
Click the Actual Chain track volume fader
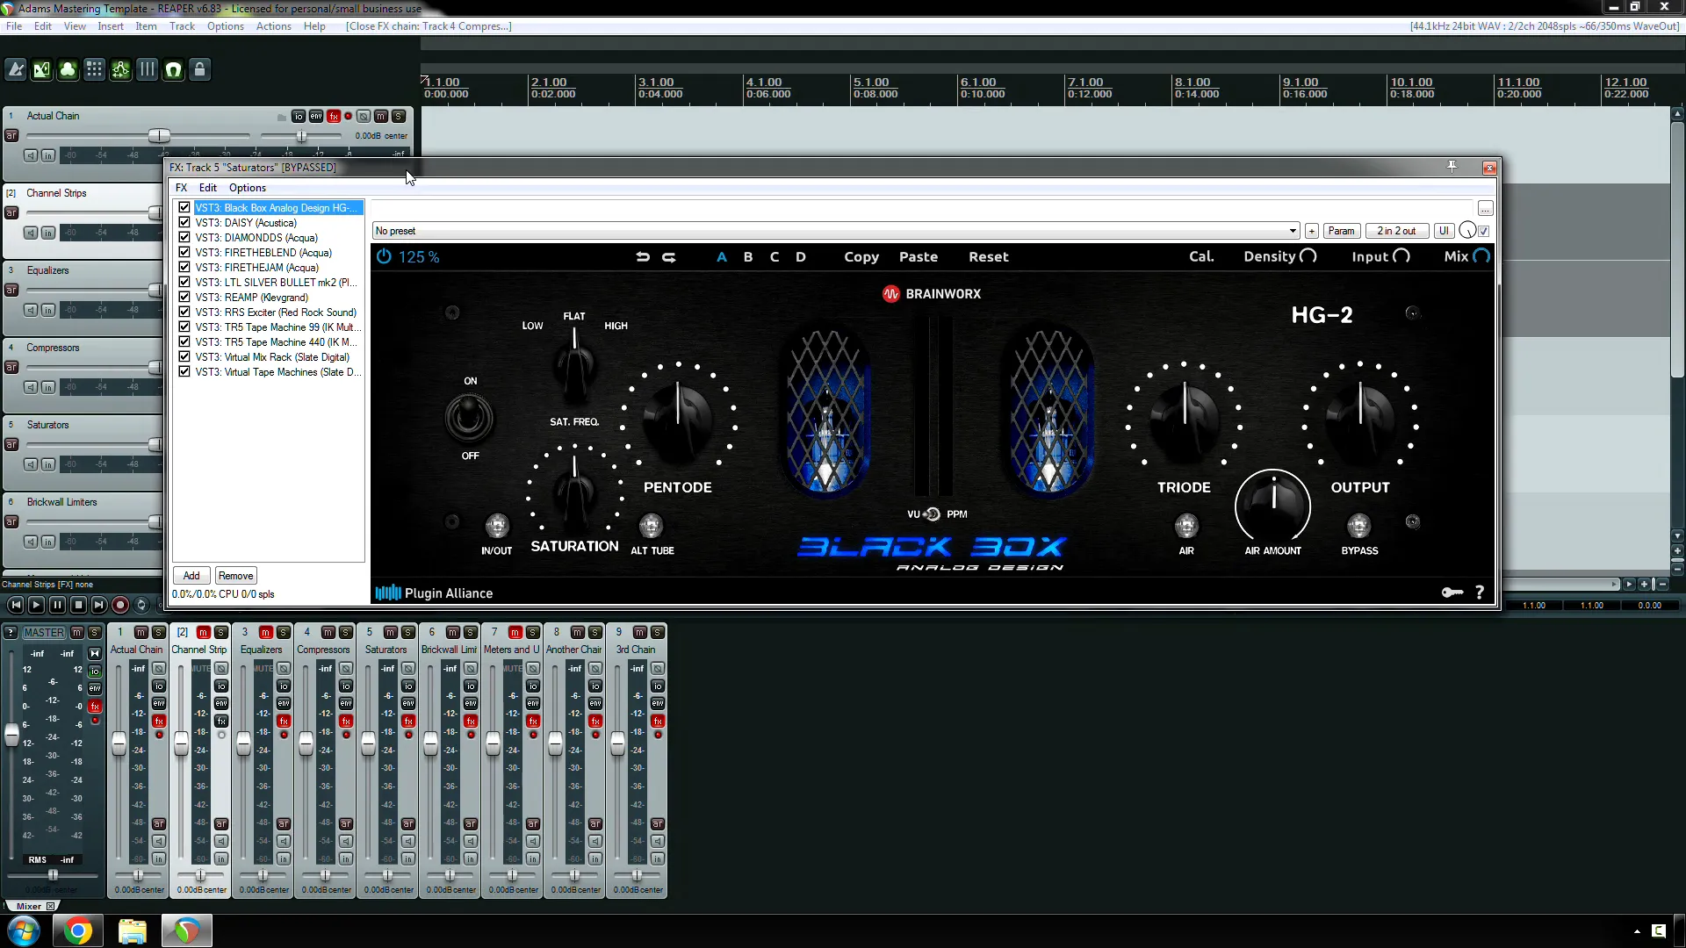pyautogui.click(x=159, y=136)
